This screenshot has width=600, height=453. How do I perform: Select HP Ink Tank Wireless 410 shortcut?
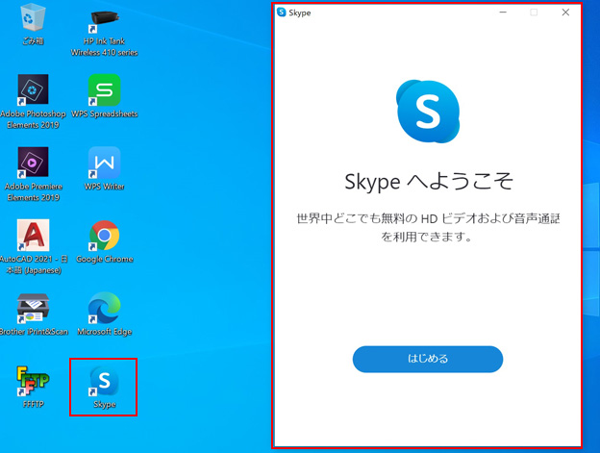point(104,21)
